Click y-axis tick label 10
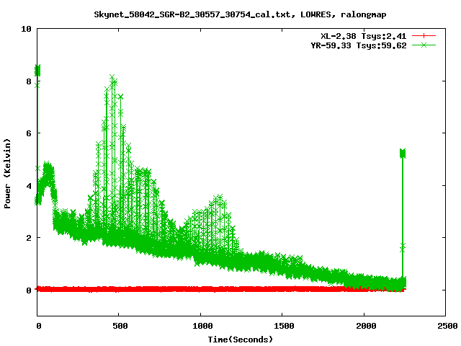 pos(26,29)
